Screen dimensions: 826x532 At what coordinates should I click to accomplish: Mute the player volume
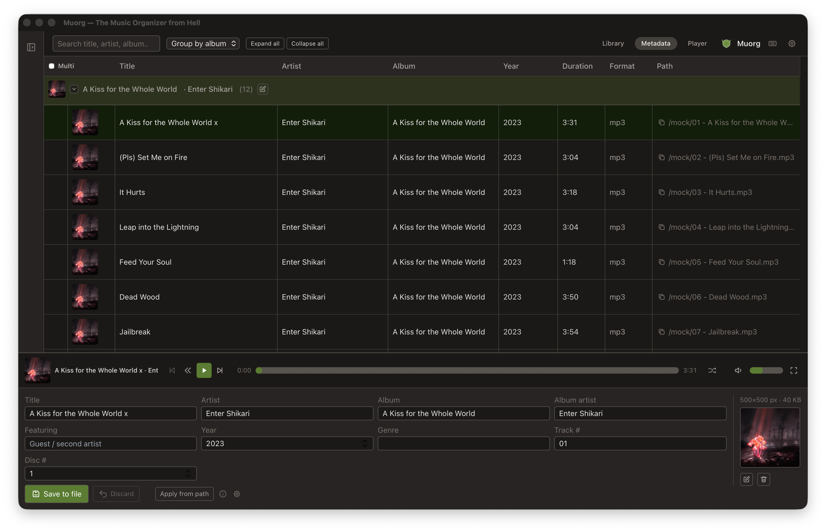tap(738, 370)
